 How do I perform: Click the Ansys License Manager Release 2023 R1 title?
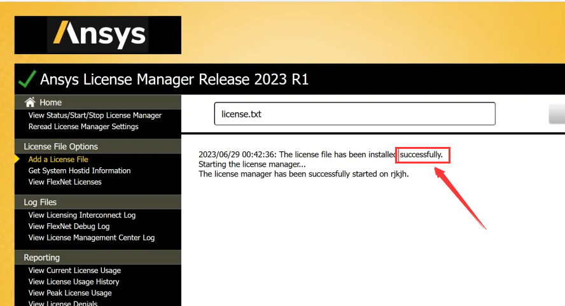[x=174, y=80]
